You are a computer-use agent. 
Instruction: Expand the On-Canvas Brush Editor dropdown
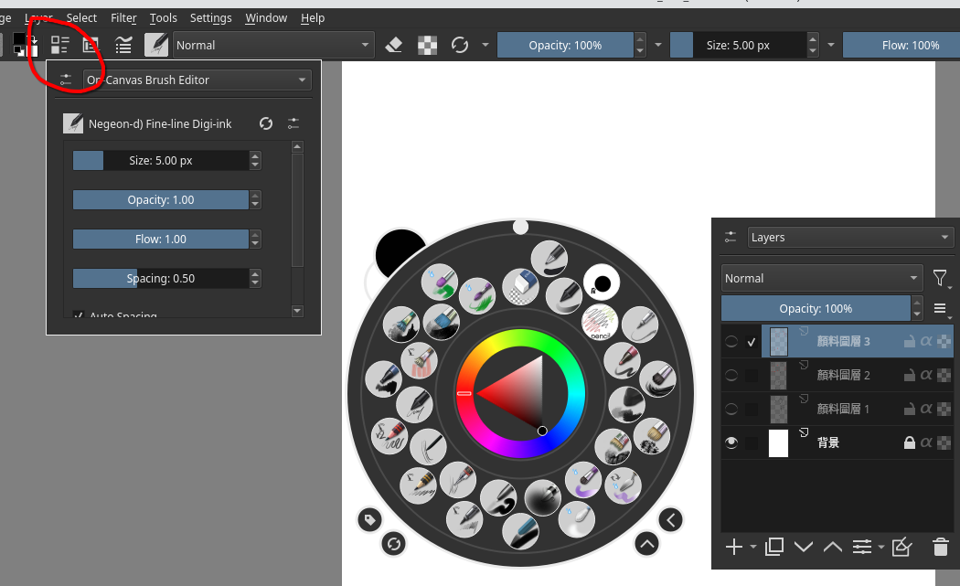(x=197, y=80)
